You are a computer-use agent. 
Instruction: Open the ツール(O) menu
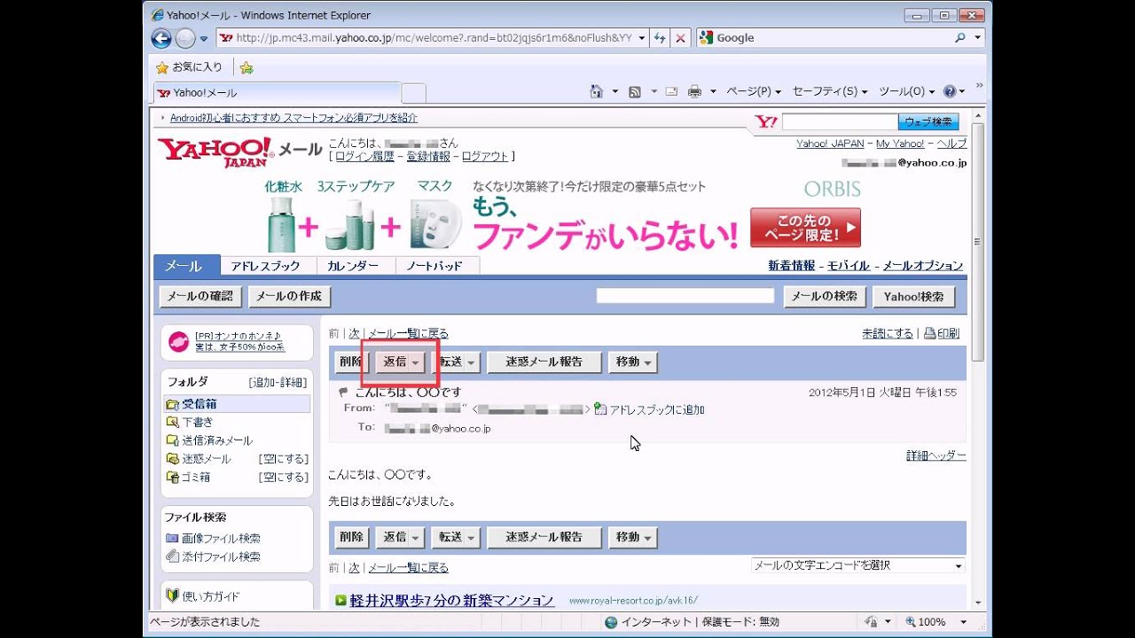click(907, 91)
